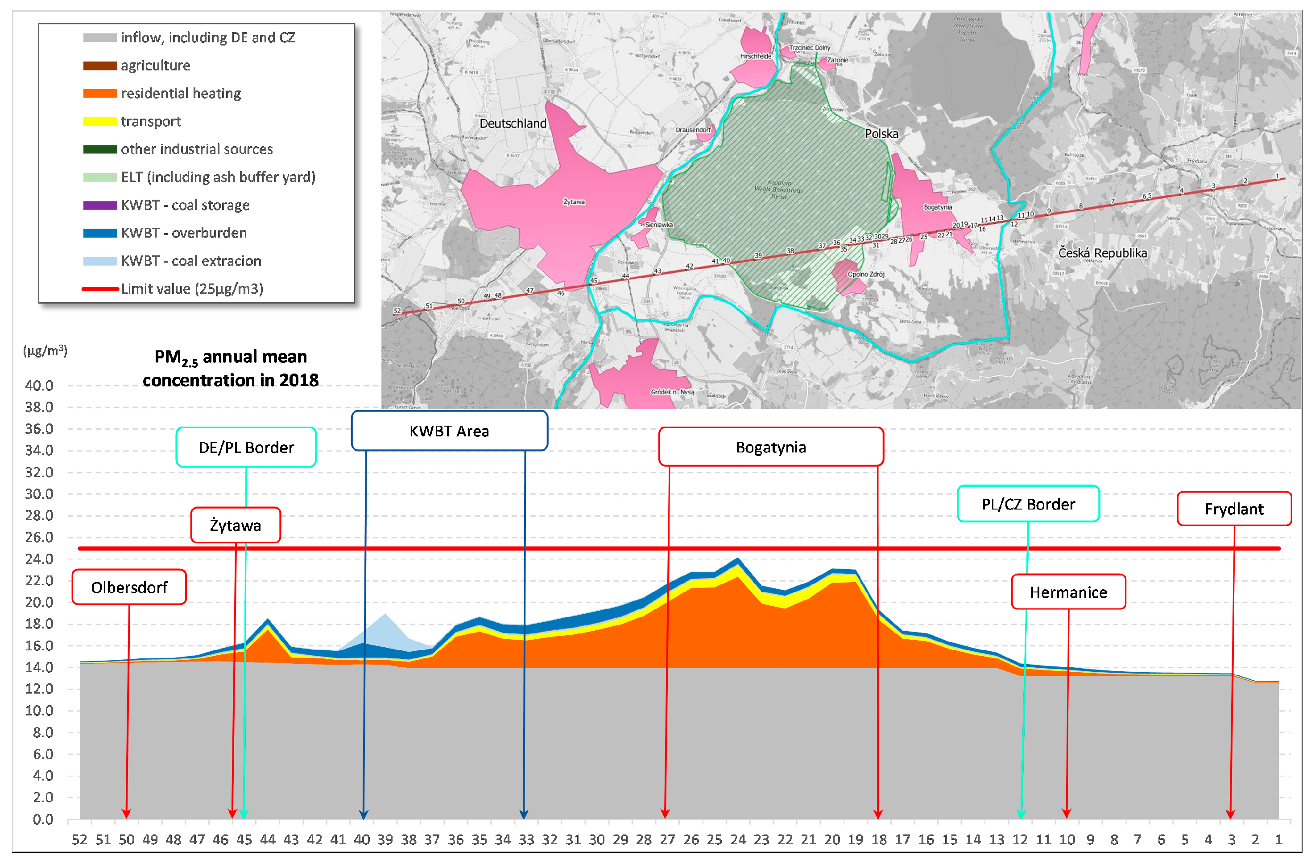Select the Olbersdorf callout box
Screen dimensions: 1315x863
click(x=129, y=588)
